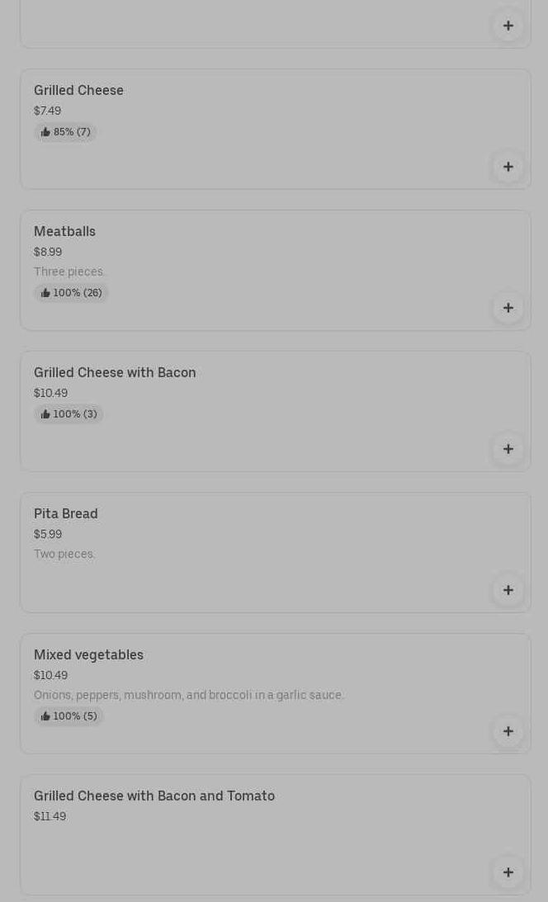View the Mixed vegetables item
The height and width of the screenshot is (902, 548).
(x=88, y=655)
